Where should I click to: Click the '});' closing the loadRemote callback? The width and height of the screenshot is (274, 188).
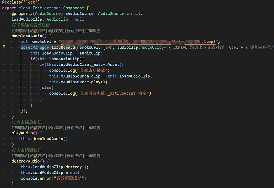24,111
